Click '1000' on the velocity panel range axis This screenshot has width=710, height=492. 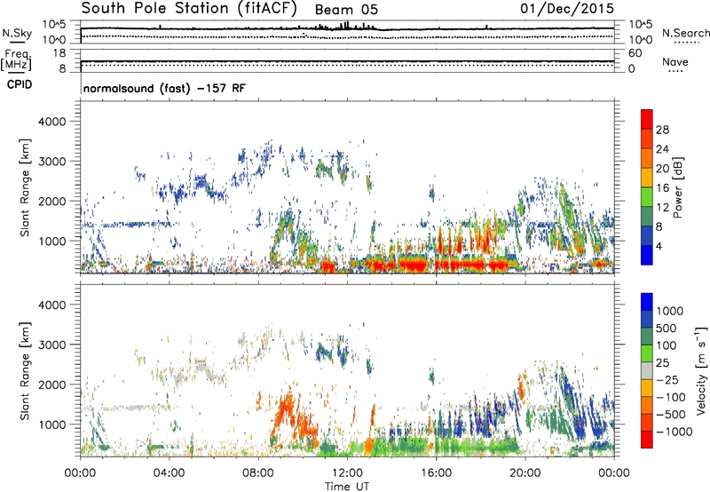point(51,425)
